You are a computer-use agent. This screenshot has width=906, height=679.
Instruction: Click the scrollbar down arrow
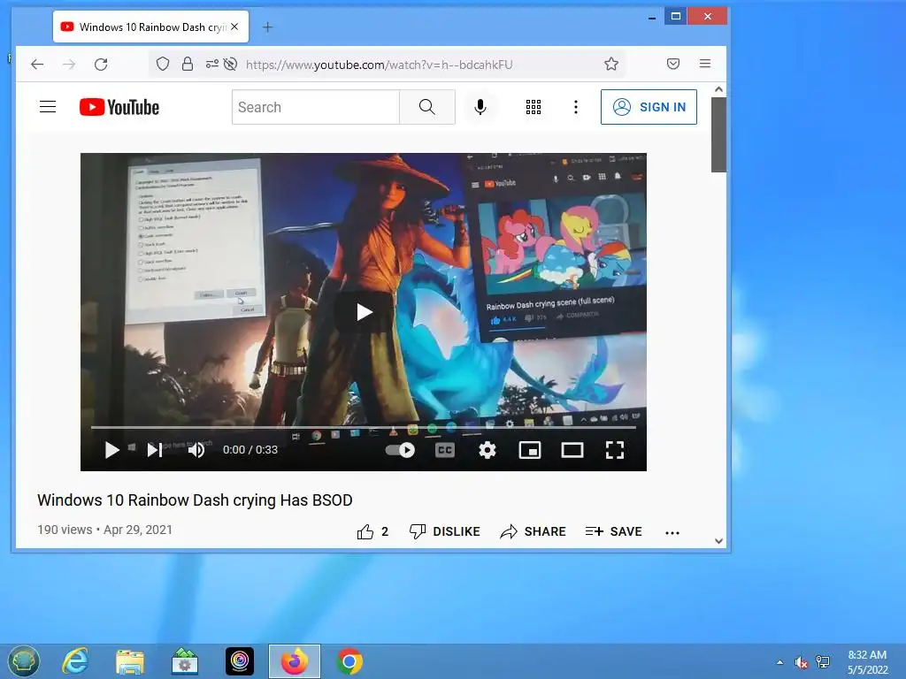[718, 541]
